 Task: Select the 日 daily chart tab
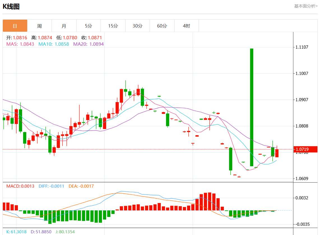tap(15, 26)
